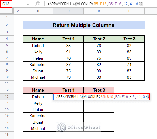The width and height of the screenshot is (157, 139).
Task: Click the select-all corner box
Action: tap(7, 11)
